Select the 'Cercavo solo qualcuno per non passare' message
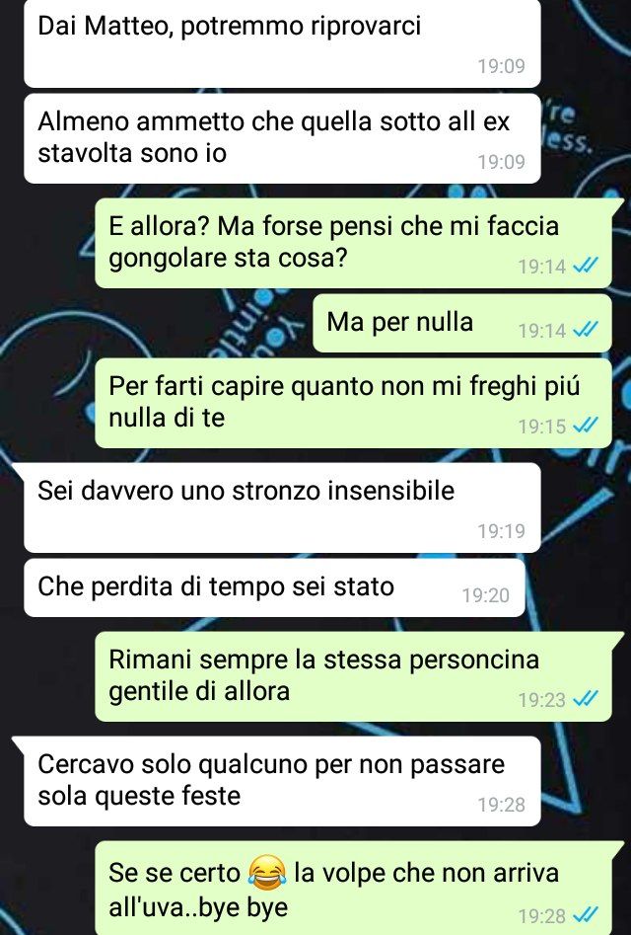This screenshot has width=631, height=935. point(282,781)
